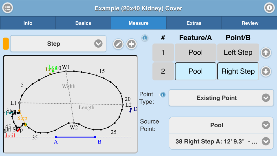
Task: Click the orange Step label on diagram
Action: coord(22,118)
